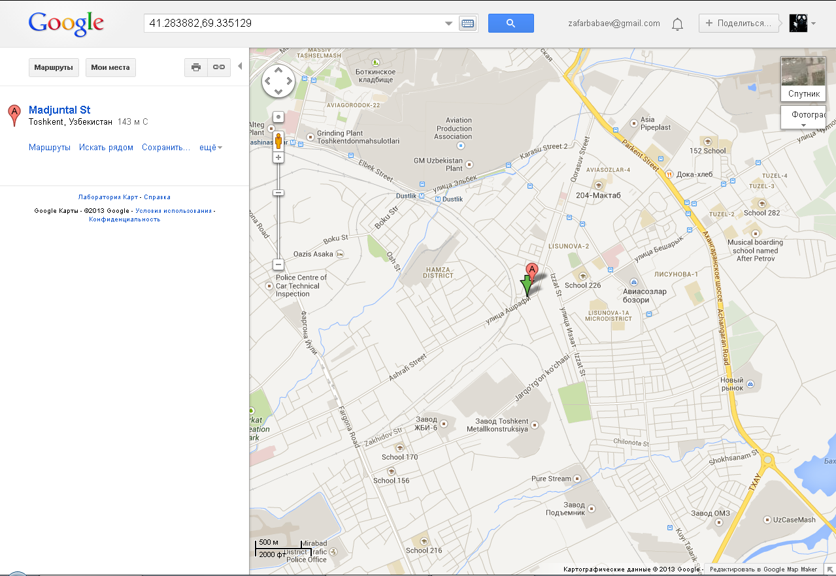Click the blue search magnifier button
This screenshot has height=576, width=836.
(510, 24)
